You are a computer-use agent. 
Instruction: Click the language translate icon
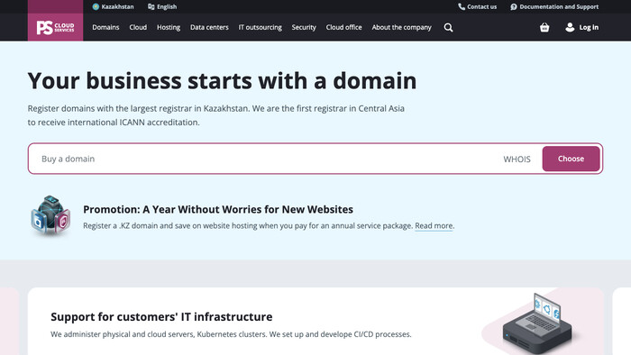pyautogui.click(x=151, y=6)
